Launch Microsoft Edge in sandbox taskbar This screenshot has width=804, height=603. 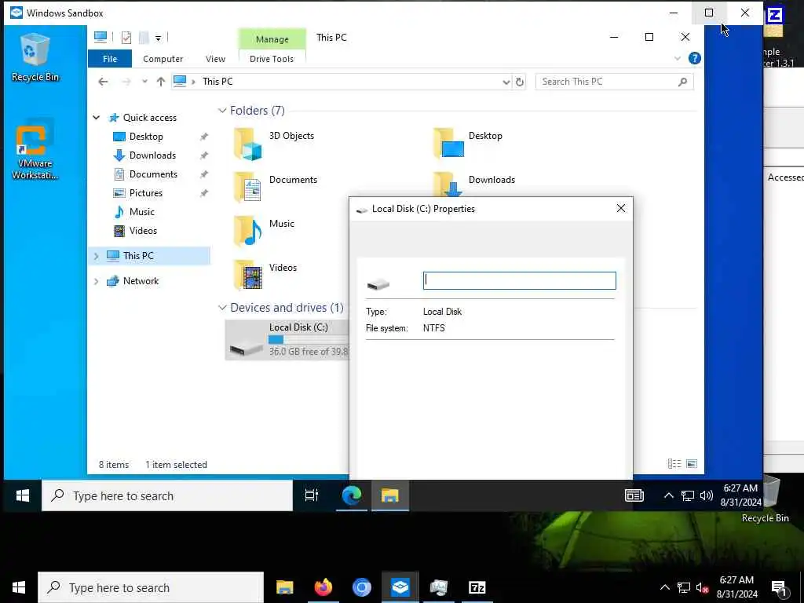coord(352,495)
